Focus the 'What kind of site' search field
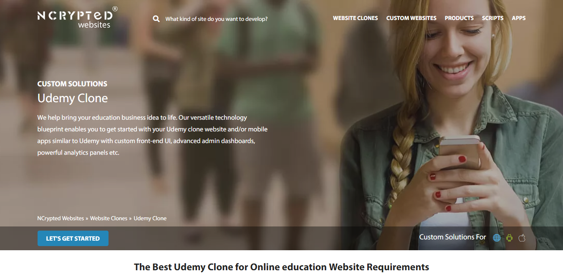The width and height of the screenshot is (563, 274). click(x=216, y=19)
